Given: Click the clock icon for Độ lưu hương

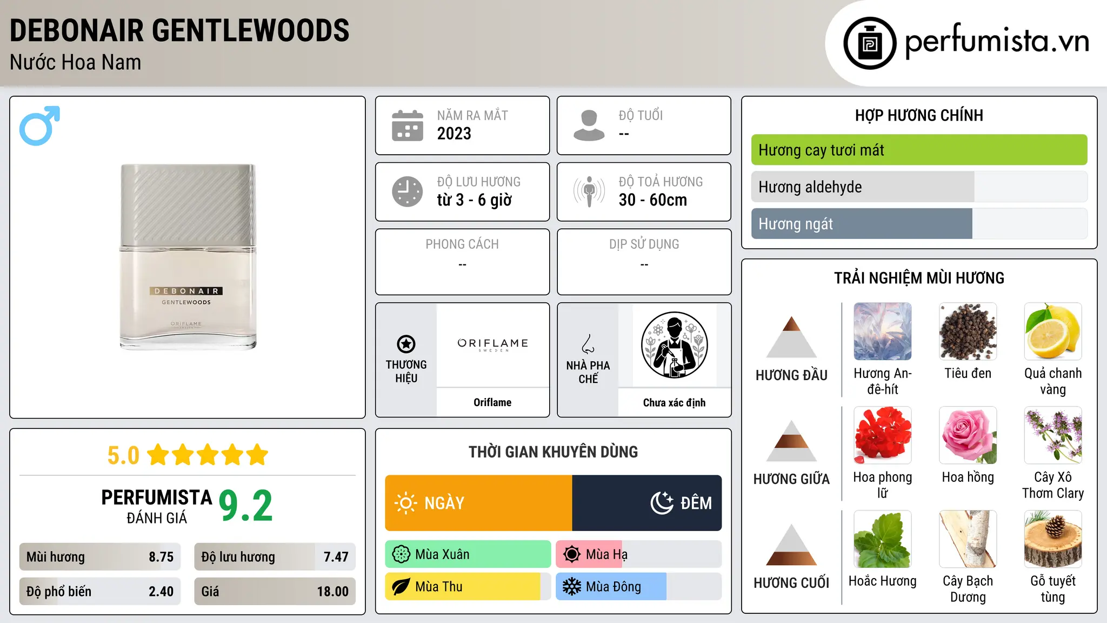Looking at the screenshot, I should [408, 191].
